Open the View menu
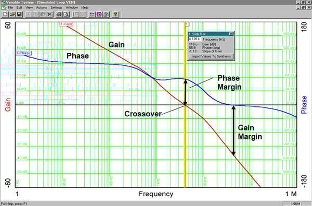This screenshot has width=312, height=206. [x=29, y=8]
